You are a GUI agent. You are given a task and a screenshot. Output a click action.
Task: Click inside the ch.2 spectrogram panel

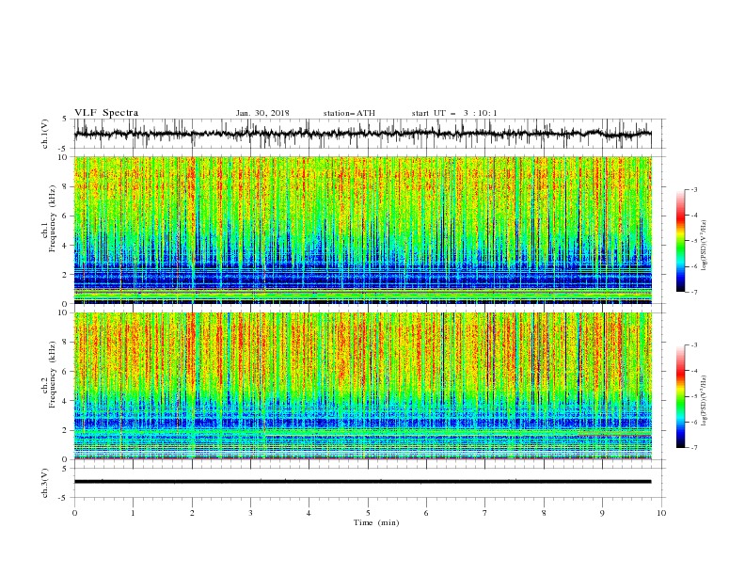click(362, 386)
